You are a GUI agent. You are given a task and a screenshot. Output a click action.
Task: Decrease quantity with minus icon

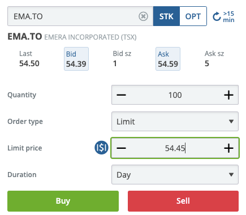click(121, 95)
